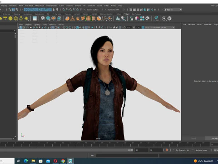218x164 pixels.
Task: Click the orange sphere V-Ray shelf icon
Action: click(x=67, y=19)
